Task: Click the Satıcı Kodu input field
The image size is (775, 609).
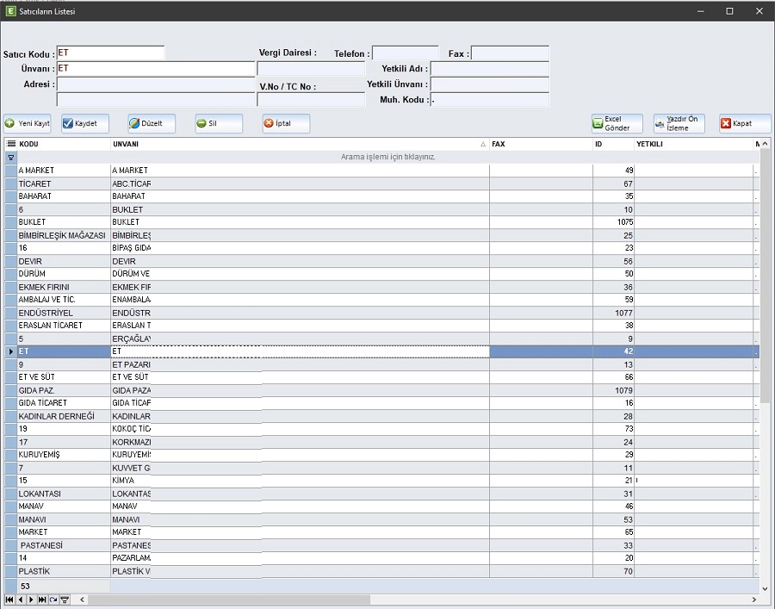Action: pos(109,53)
